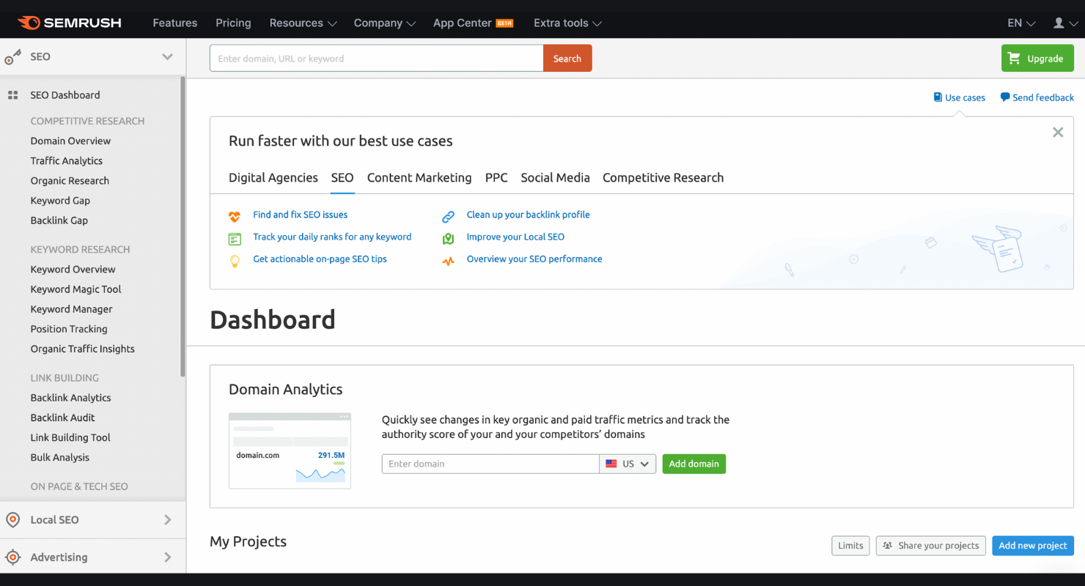
Task: Switch to the PPC tab
Action: coord(496,177)
